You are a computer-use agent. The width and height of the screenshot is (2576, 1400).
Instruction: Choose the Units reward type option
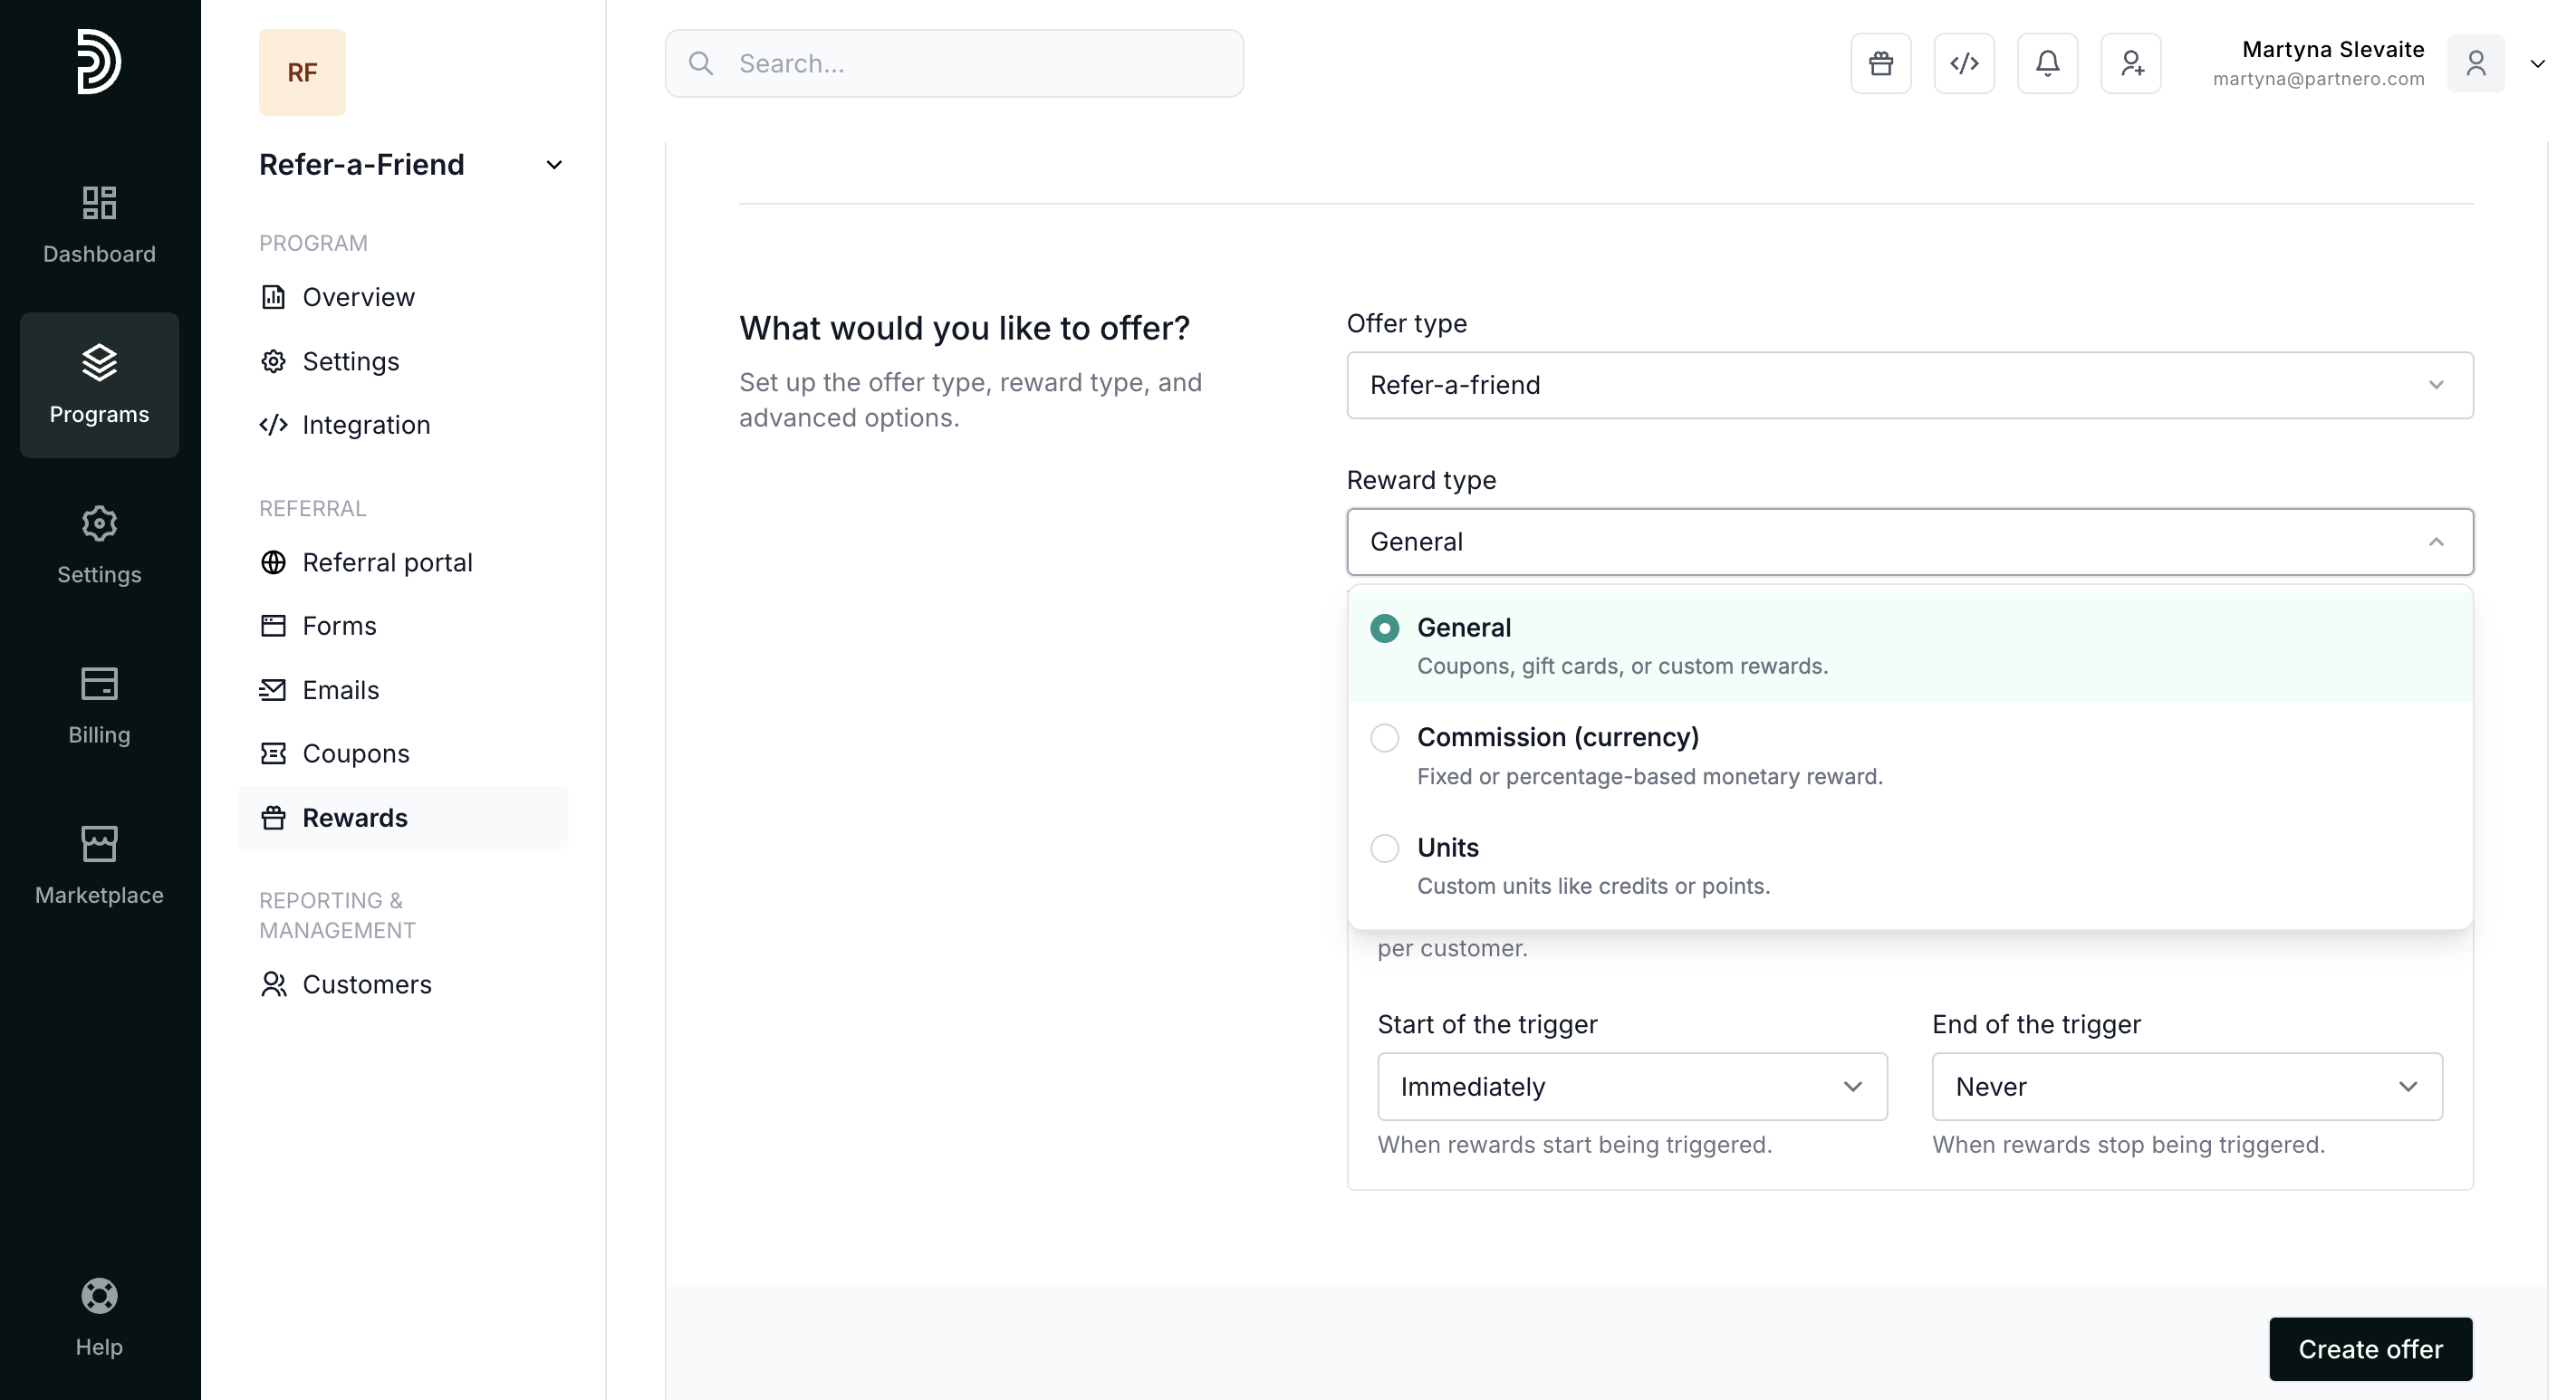(x=1384, y=848)
